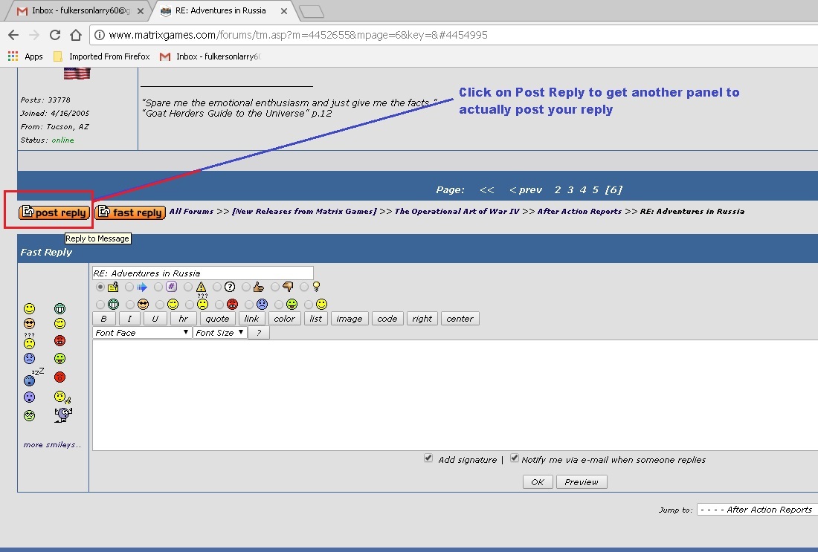View site information icon in address bar

(x=99, y=35)
